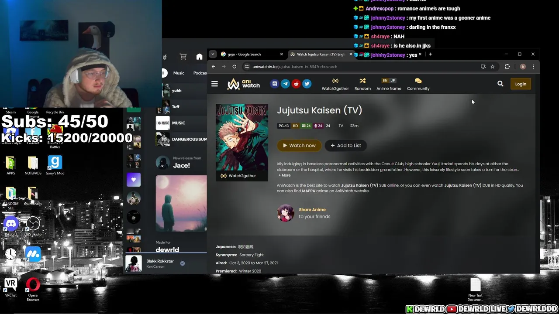Close the gojo Google Search tab
559x314 pixels.
coord(281,55)
